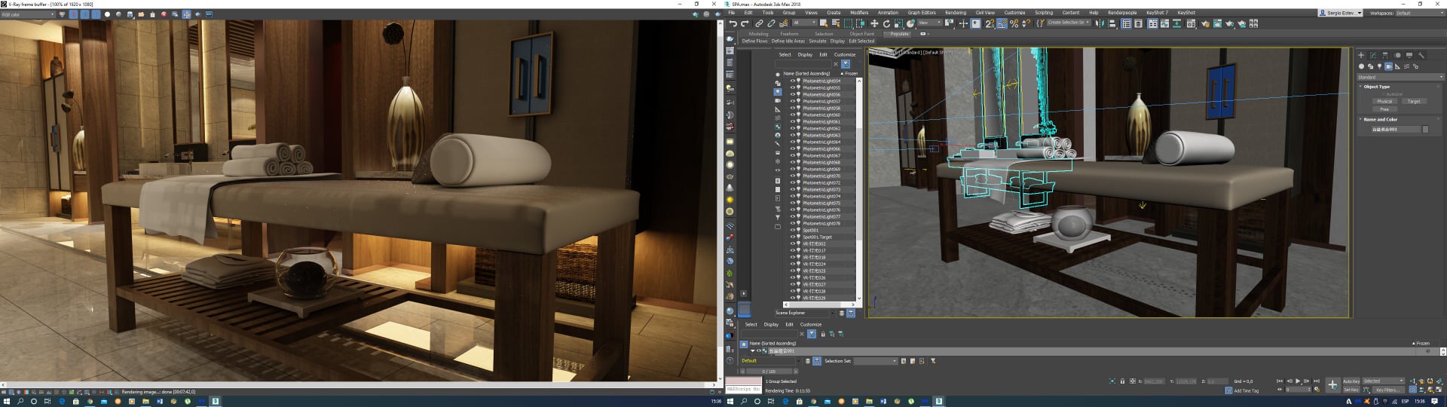Click the Mirror tool icon
1447x407 pixels.
[1100, 23]
